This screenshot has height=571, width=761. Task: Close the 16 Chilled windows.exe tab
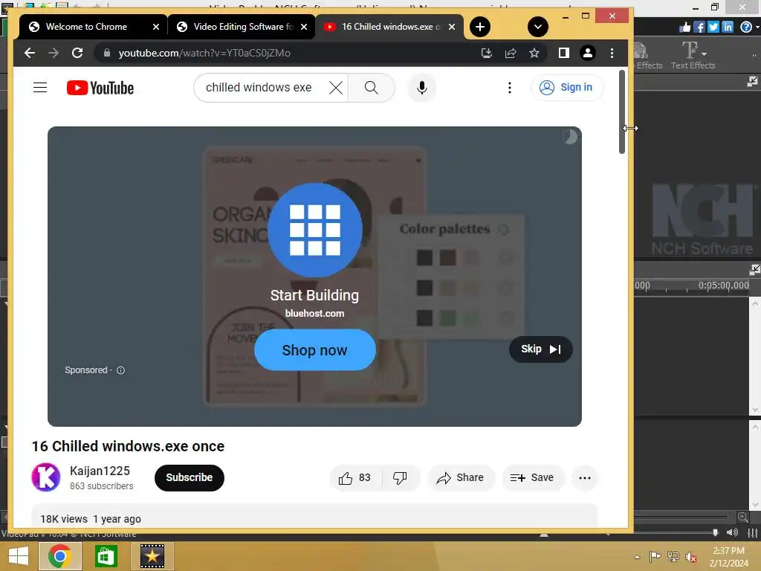(x=452, y=28)
